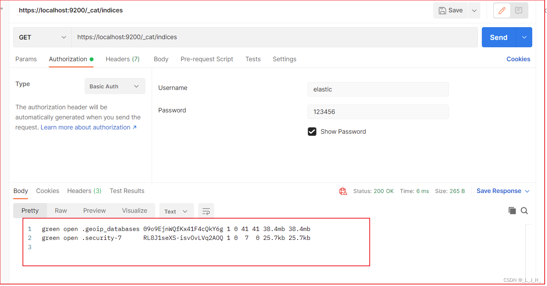The height and width of the screenshot is (286, 547).
Task: Open the Headers (7) request tab
Action: click(123, 59)
